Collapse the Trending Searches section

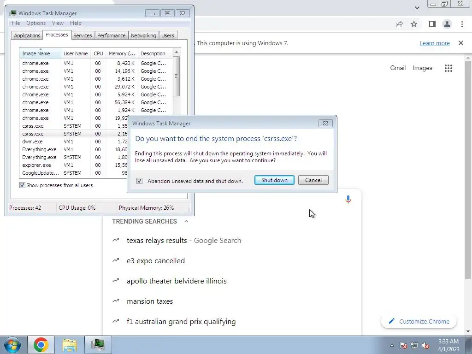click(x=186, y=221)
